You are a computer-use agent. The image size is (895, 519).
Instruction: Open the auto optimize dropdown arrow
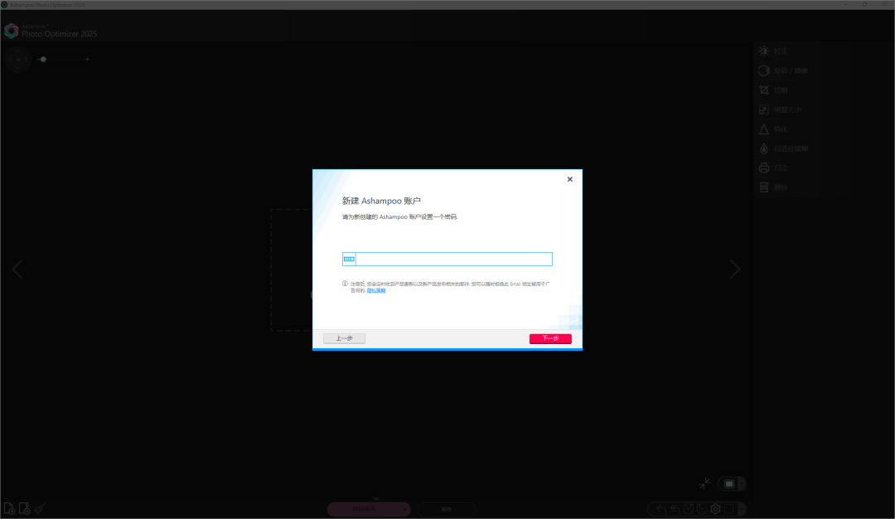point(405,509)
